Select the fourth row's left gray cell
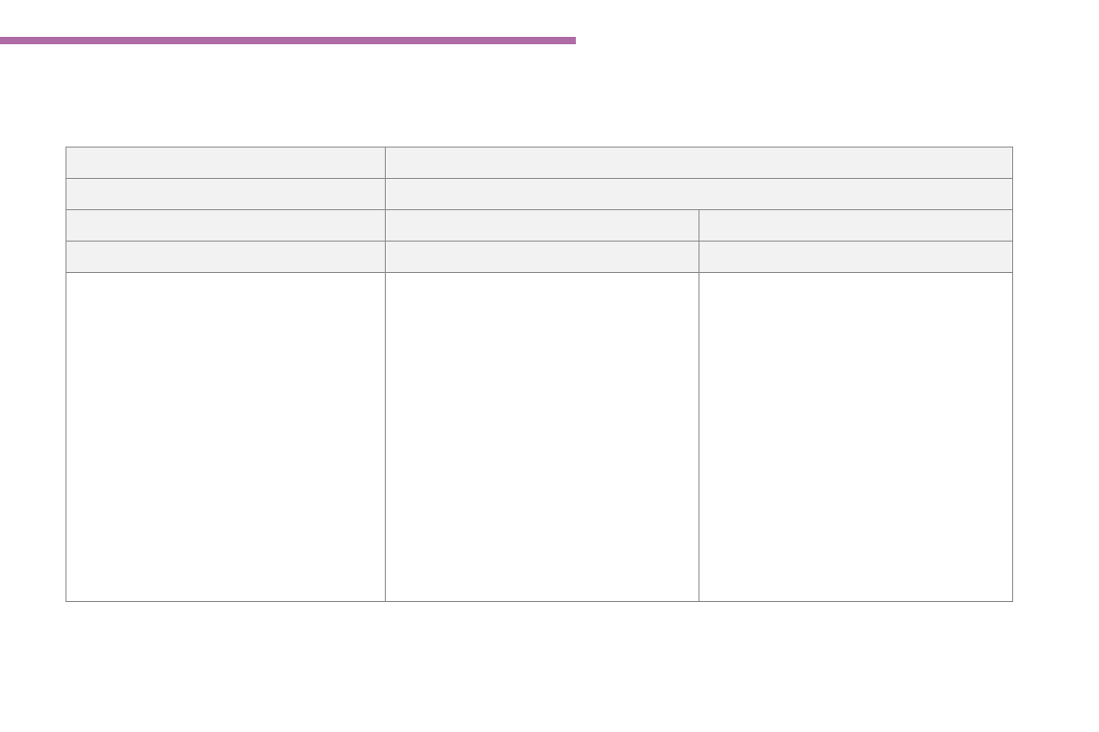 click(x=225, y=256)
